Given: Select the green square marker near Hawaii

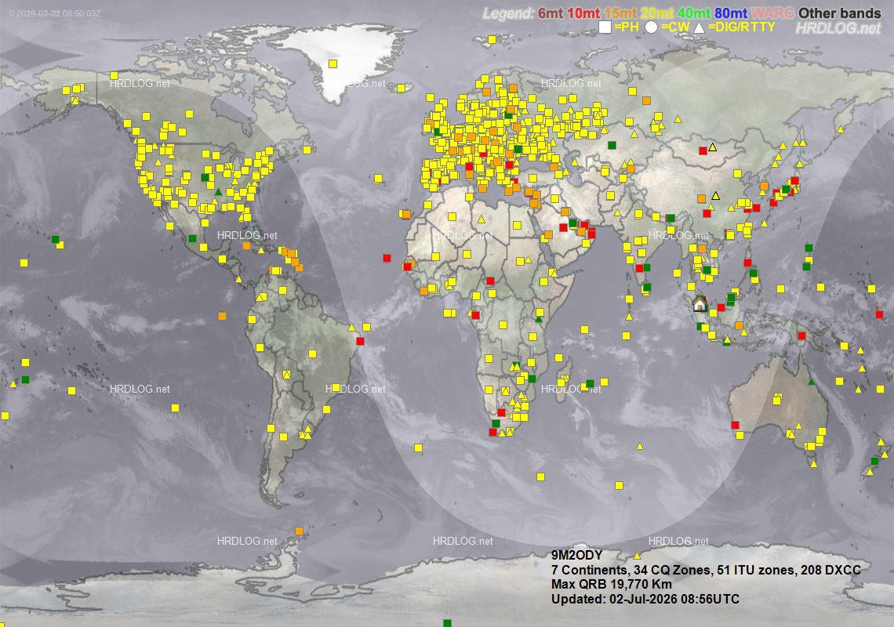Looking at the screenshot, I should coord(55,239).
